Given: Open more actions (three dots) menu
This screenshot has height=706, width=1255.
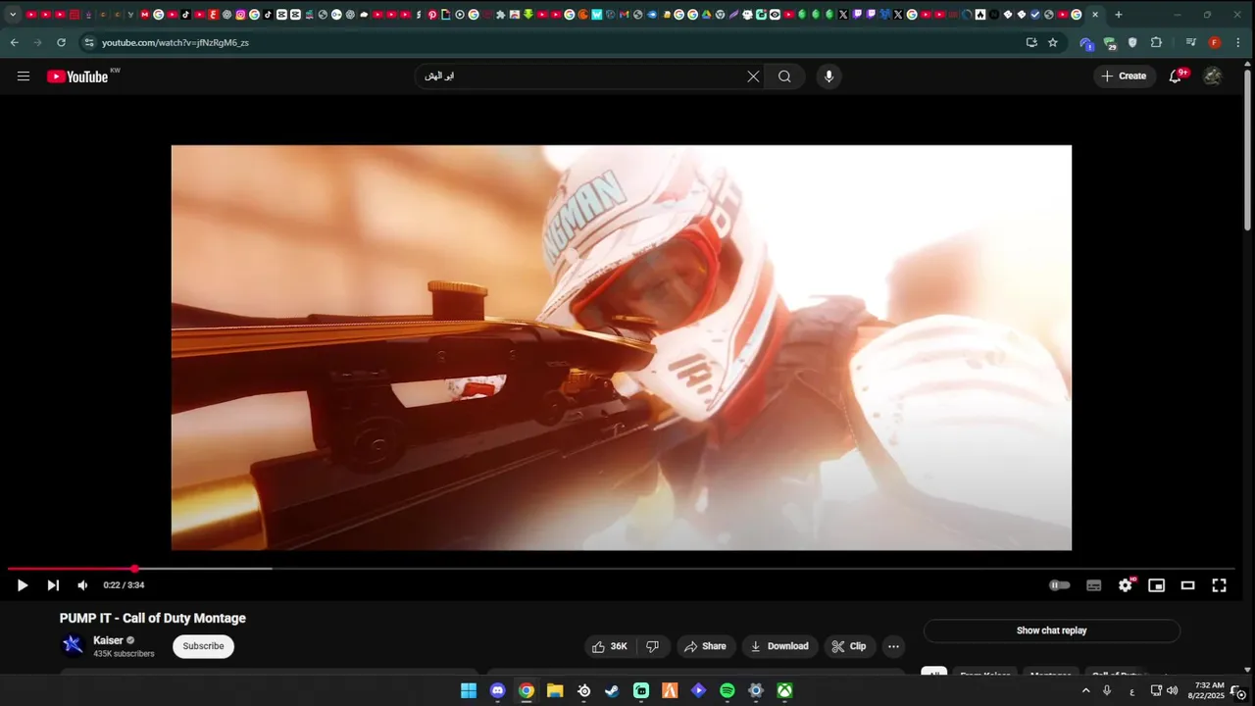Looking at the screenshot, I should (893, 646).
